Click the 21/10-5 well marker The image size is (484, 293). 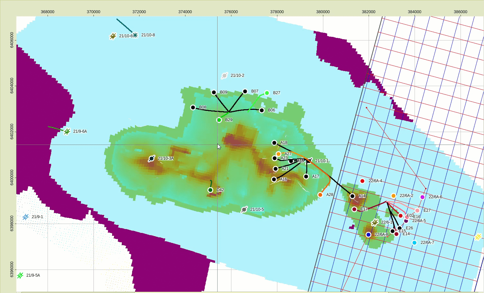click(244, 210)
